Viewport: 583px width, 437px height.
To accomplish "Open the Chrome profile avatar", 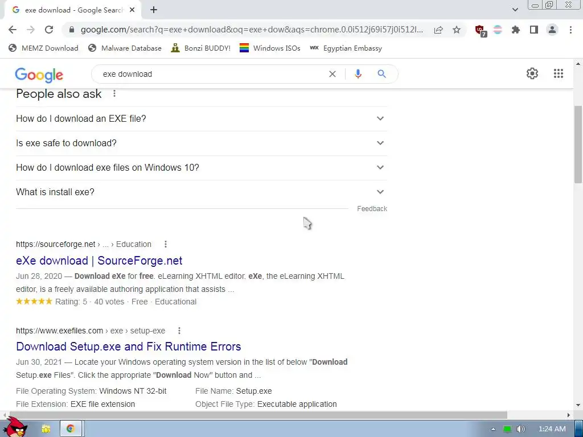I will (x=552, y=30).
